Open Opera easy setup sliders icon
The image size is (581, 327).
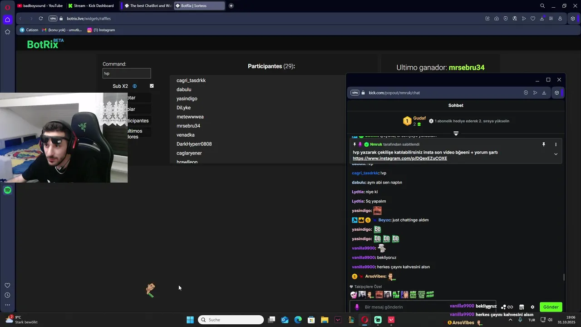pos(551,19)
